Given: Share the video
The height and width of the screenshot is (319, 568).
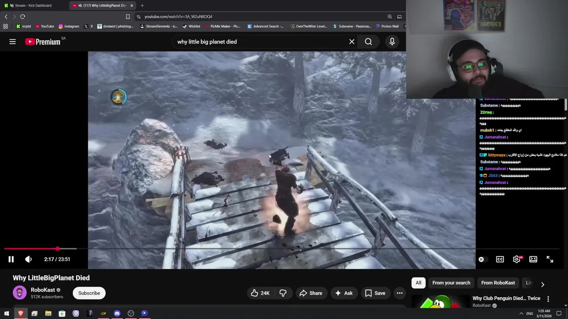Looking at the screenshot, I should pyautogui.click(x=311, y=293).
